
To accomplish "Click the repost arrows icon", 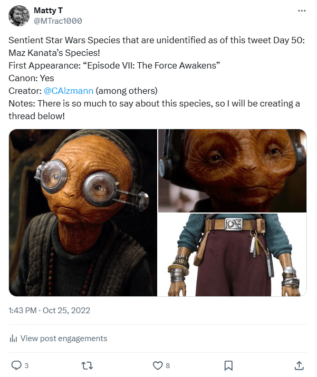I will point(87,365).
